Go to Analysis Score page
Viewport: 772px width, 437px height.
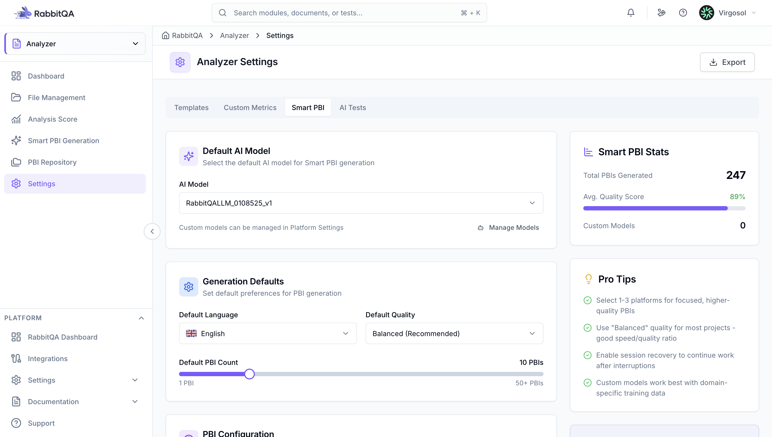tap(75, 119)
